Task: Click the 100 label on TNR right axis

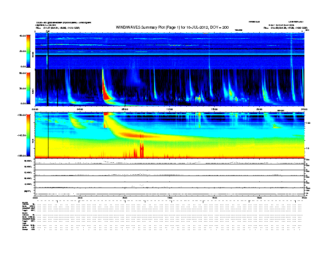Action: point(308,123)
